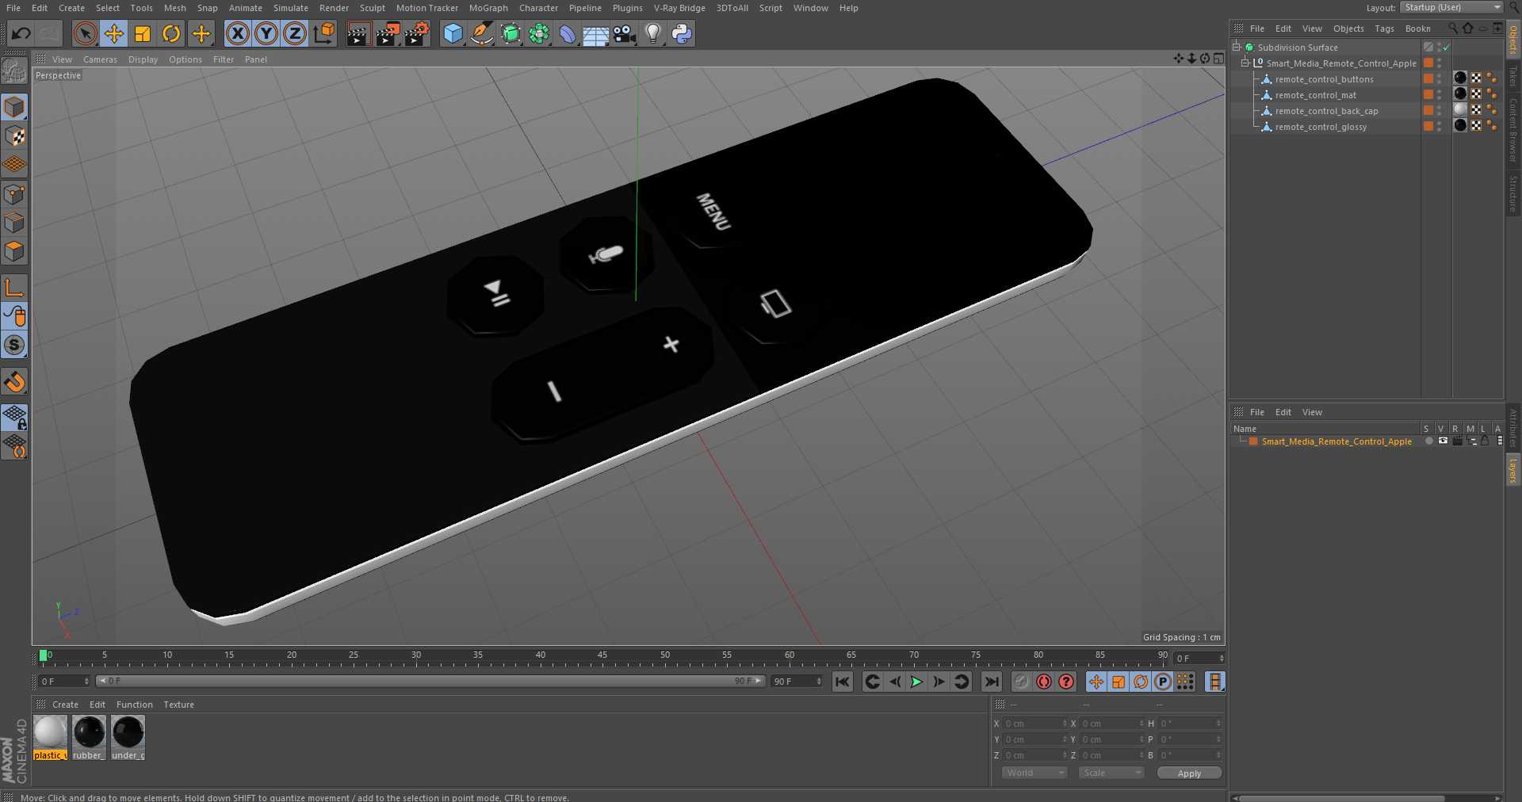
Task: Open the Array modeling objects icon
Action: [x=539, y=33]
